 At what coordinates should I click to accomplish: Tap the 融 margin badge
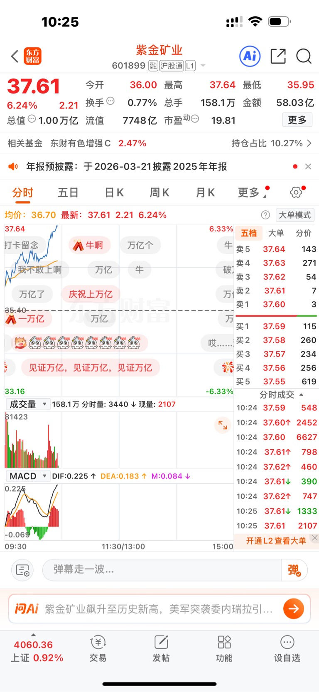click(153, 66)
